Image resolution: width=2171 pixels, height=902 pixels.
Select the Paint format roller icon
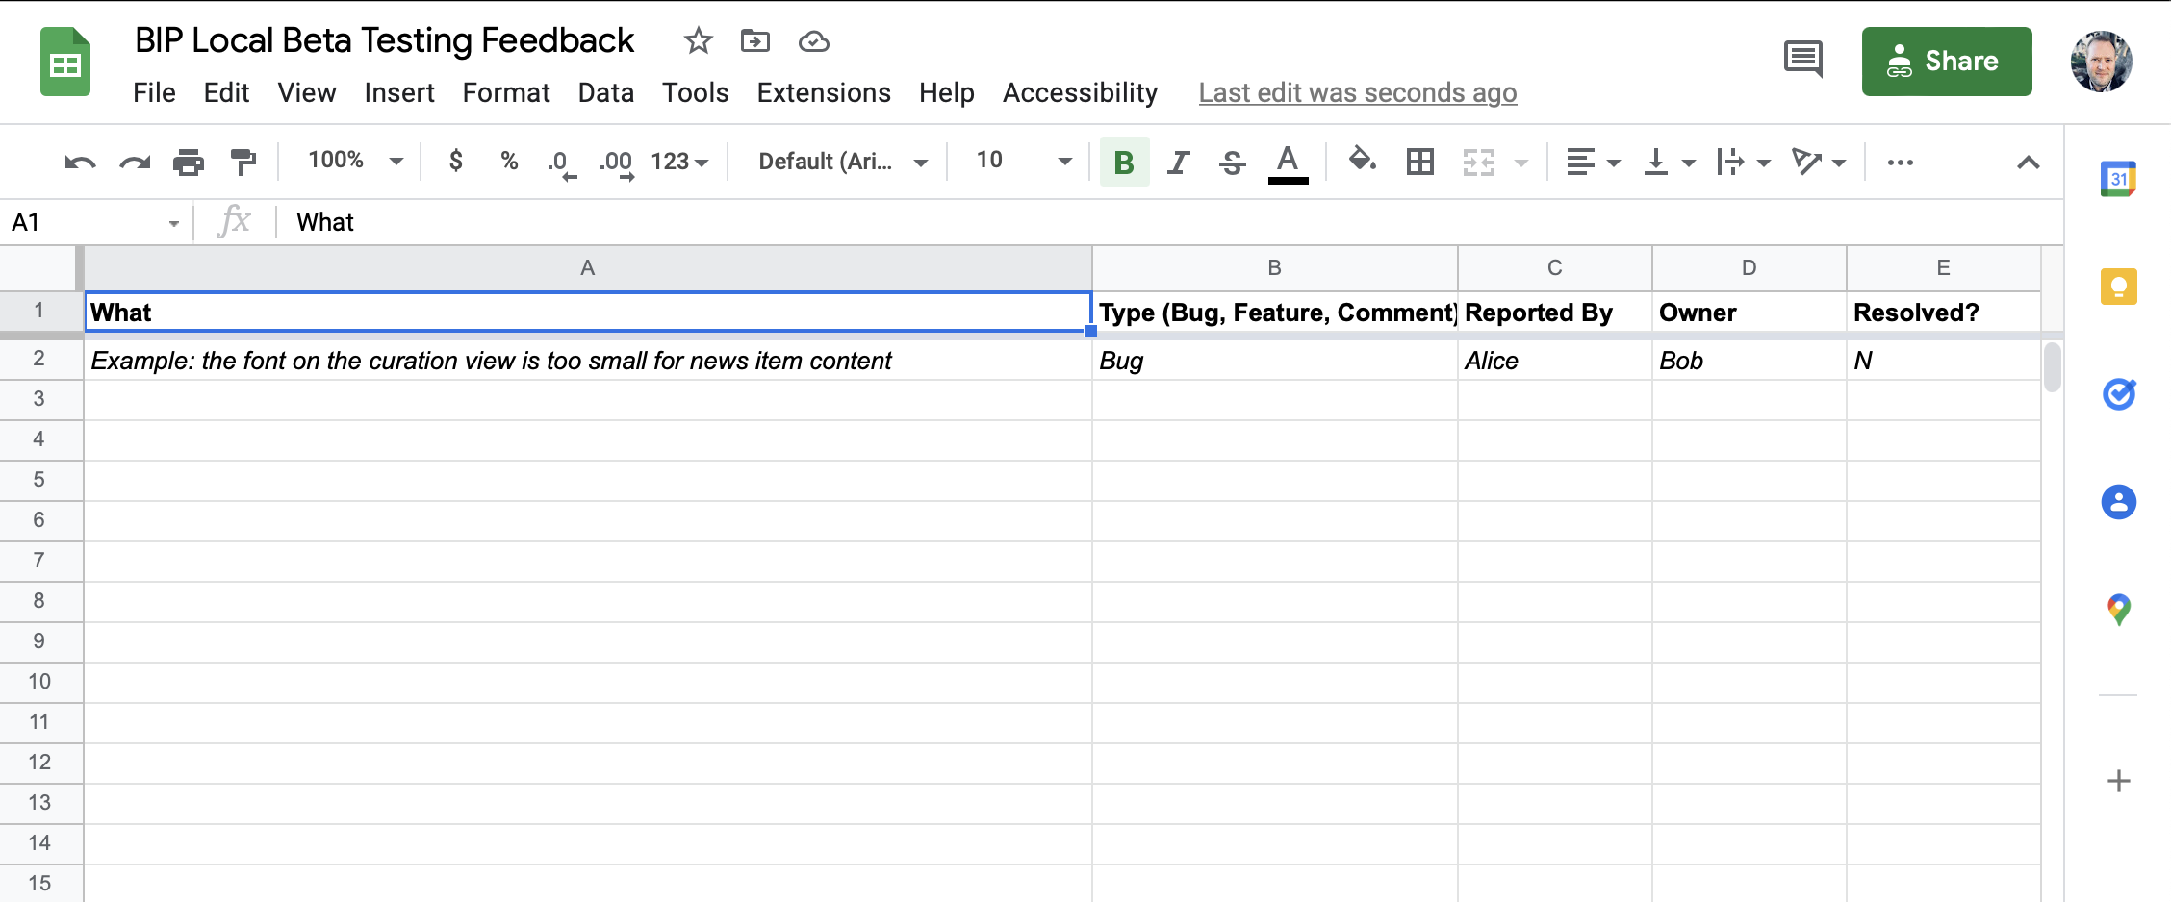[243, 162]
